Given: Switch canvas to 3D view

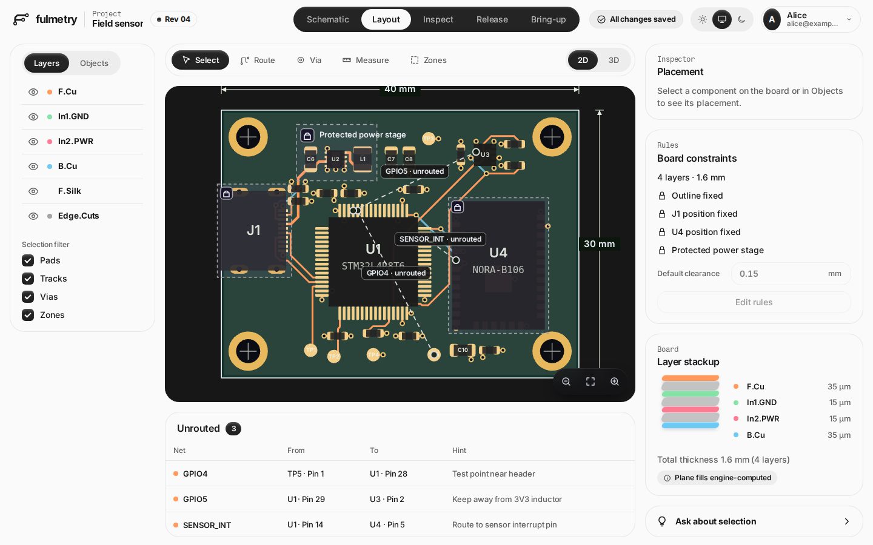Looking at the screenshot, I should click(614, 60).
